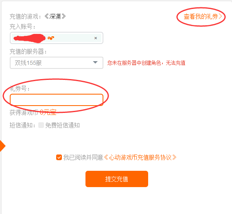Click the chevron after 查看我的礼券

coord(220,16)
